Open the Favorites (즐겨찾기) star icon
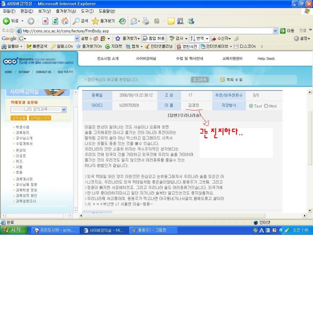 96,21
